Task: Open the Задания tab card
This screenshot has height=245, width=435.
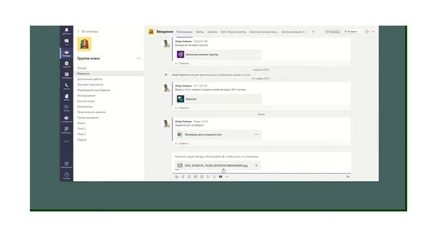Action: [218, 99]
